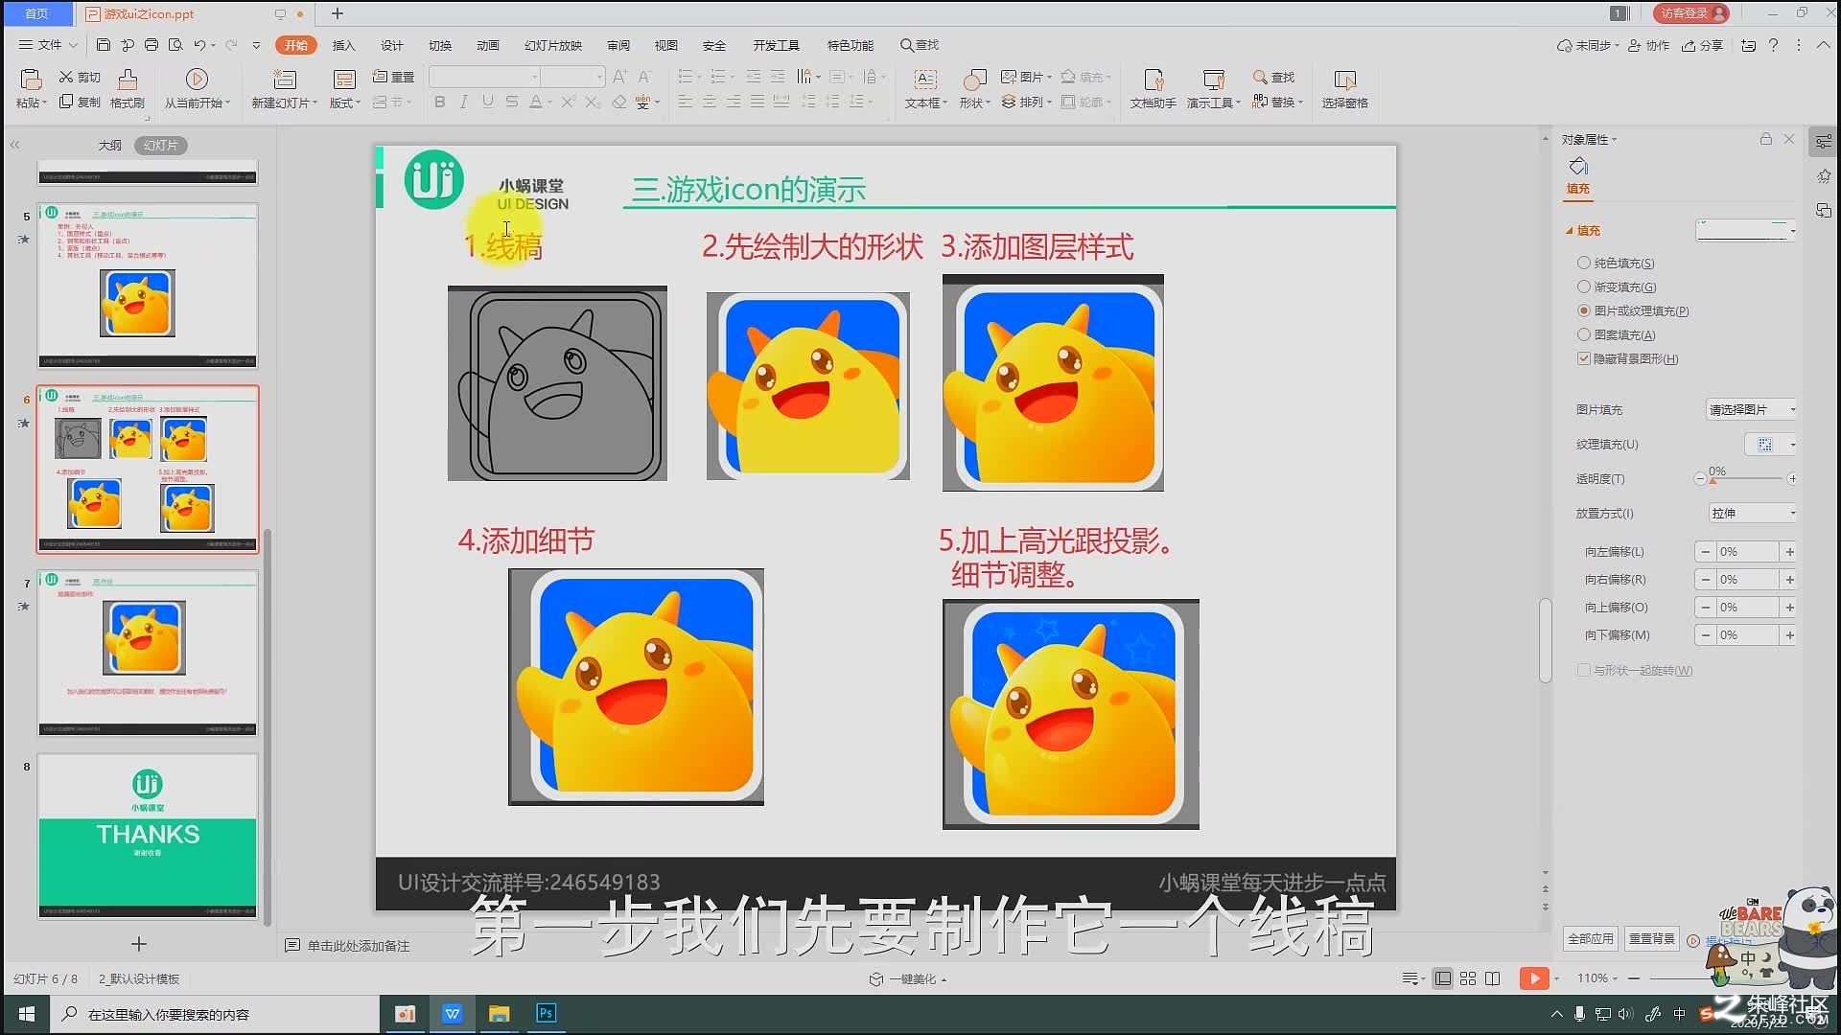Open the Picture fill (请选择图片) dropdown
The image size is (1841, 1035).
click(x=1752, y=409)
